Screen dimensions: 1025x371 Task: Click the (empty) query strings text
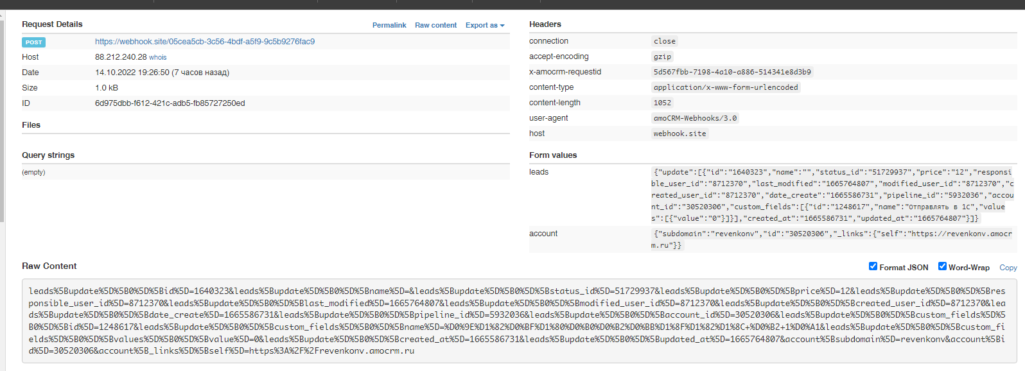point(33,172)
